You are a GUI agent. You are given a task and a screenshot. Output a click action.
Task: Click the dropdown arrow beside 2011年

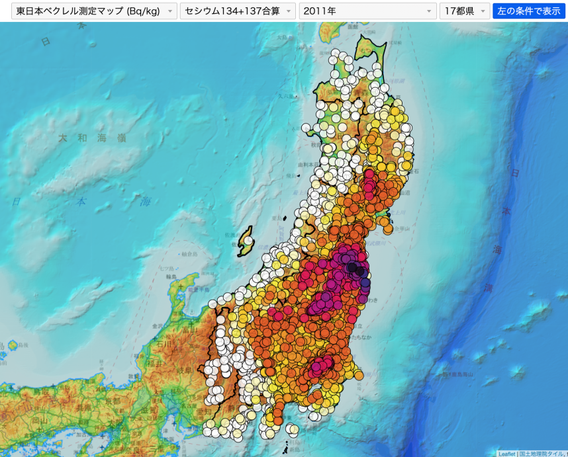tap(428, 11)
